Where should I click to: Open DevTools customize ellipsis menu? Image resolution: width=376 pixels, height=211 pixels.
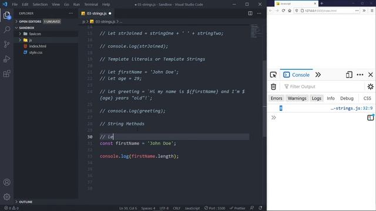pyautogui.click(x=360, y=74)
